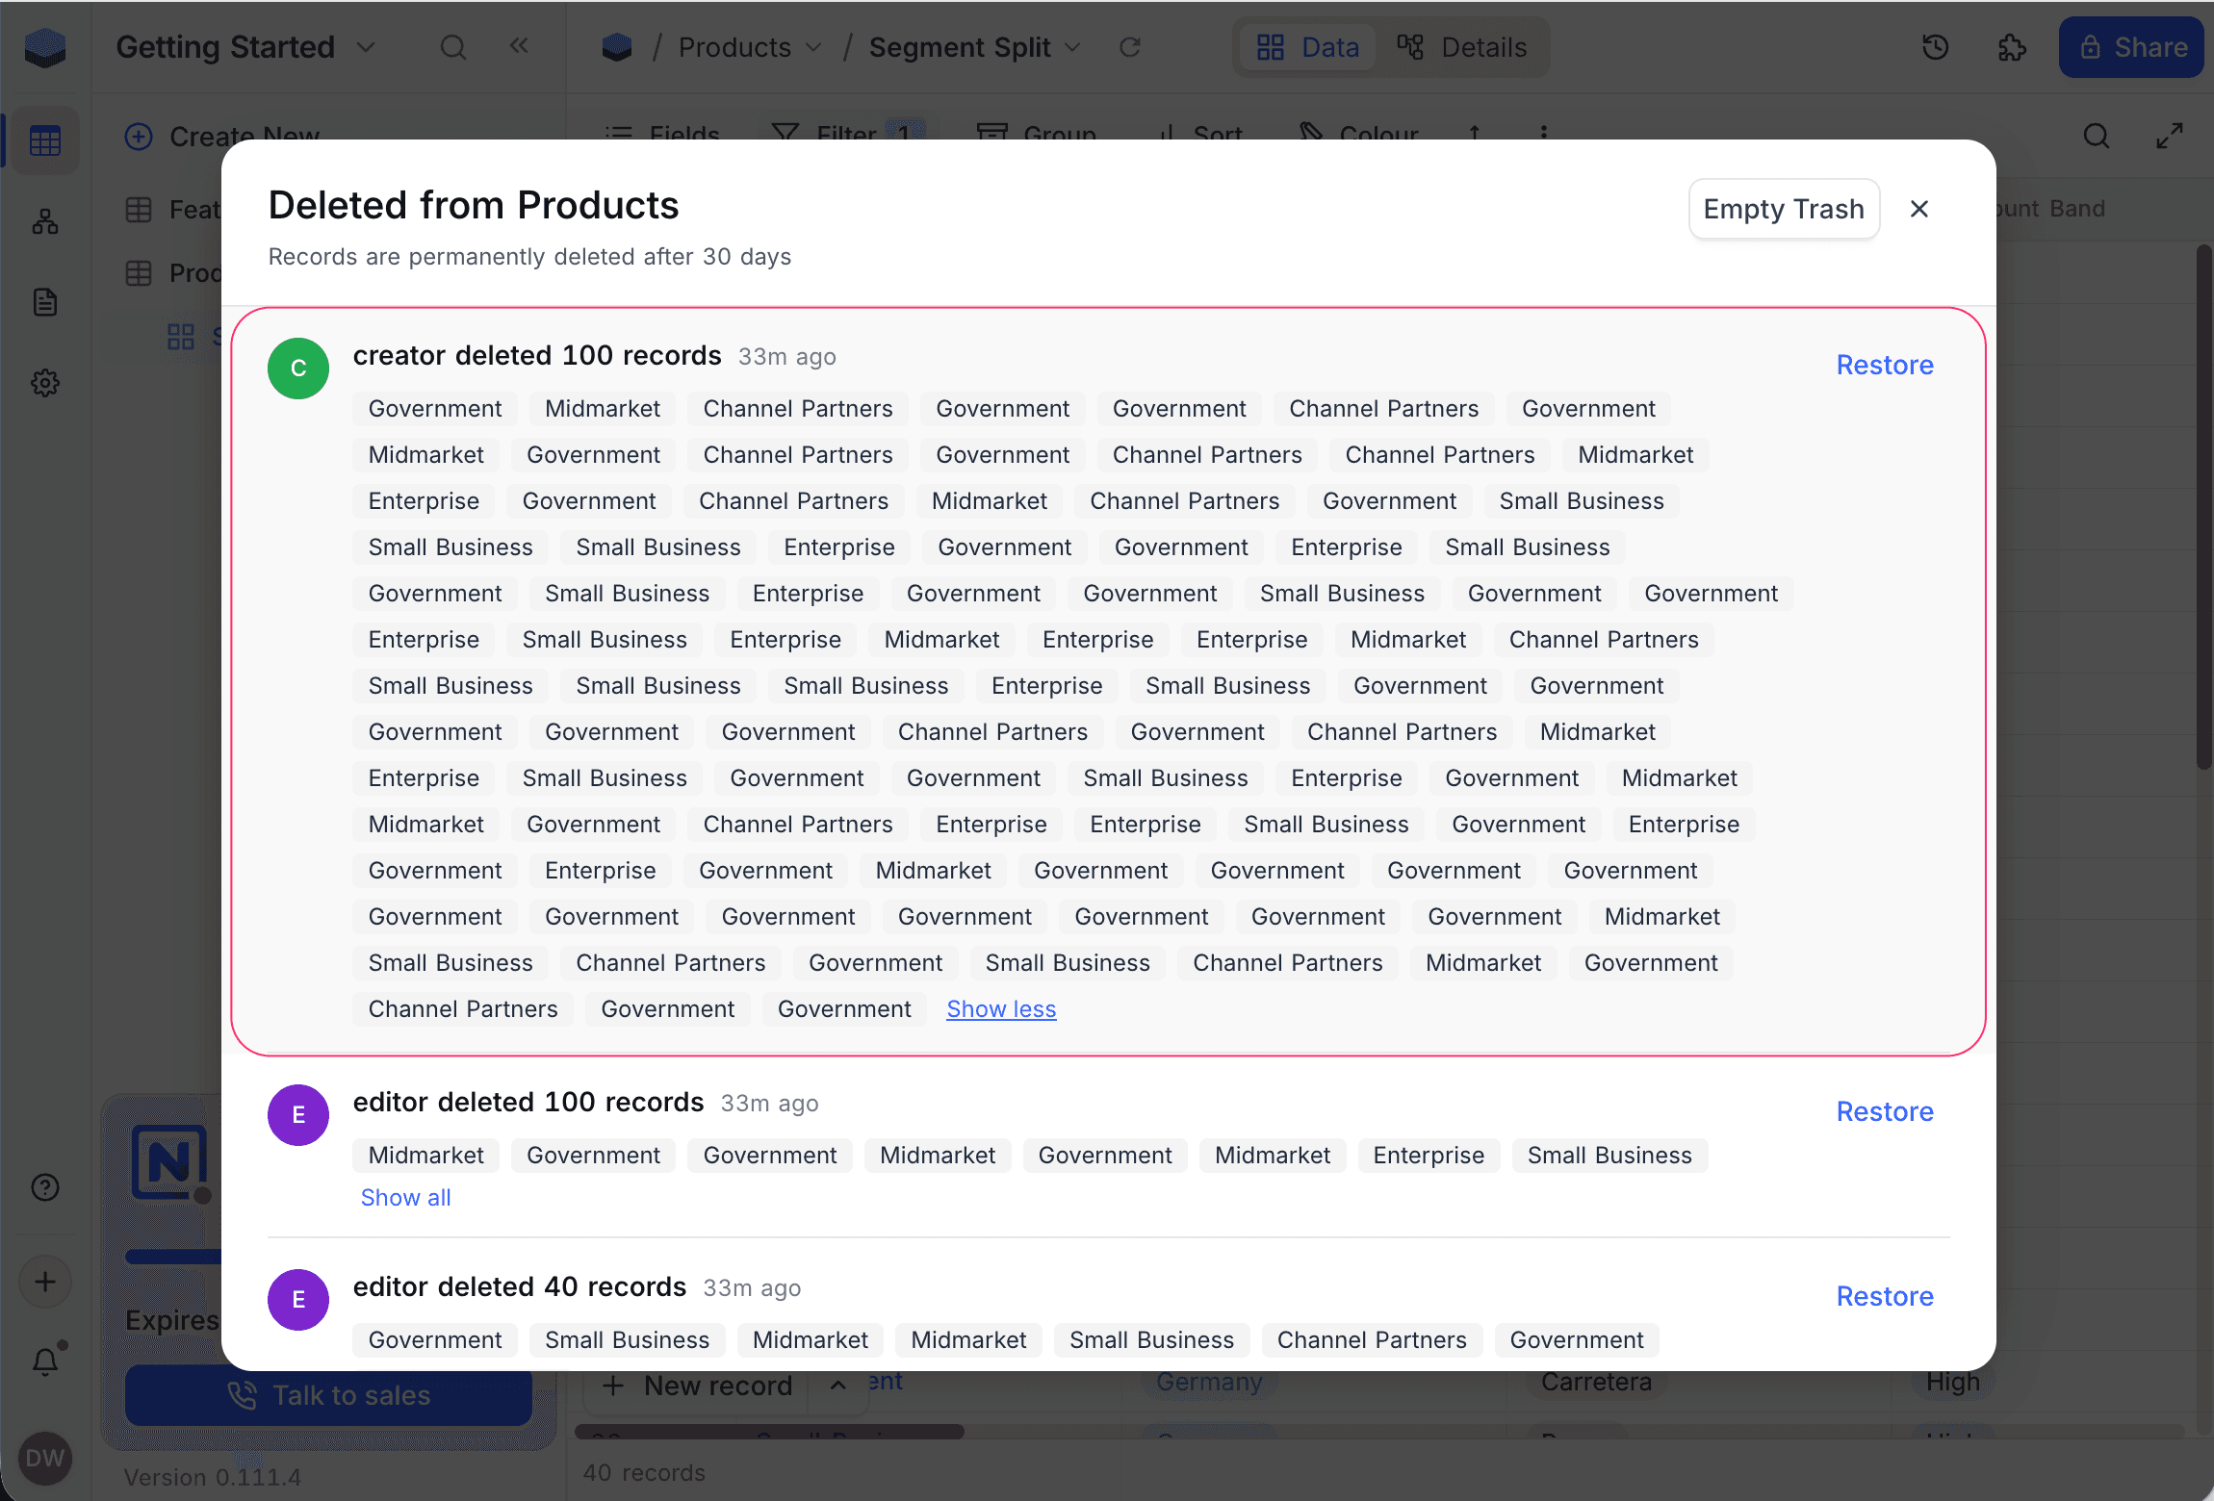Click the reload icon next to Segment Split
This screenshot has height=1501, width=2214.
click(1130, 47)
